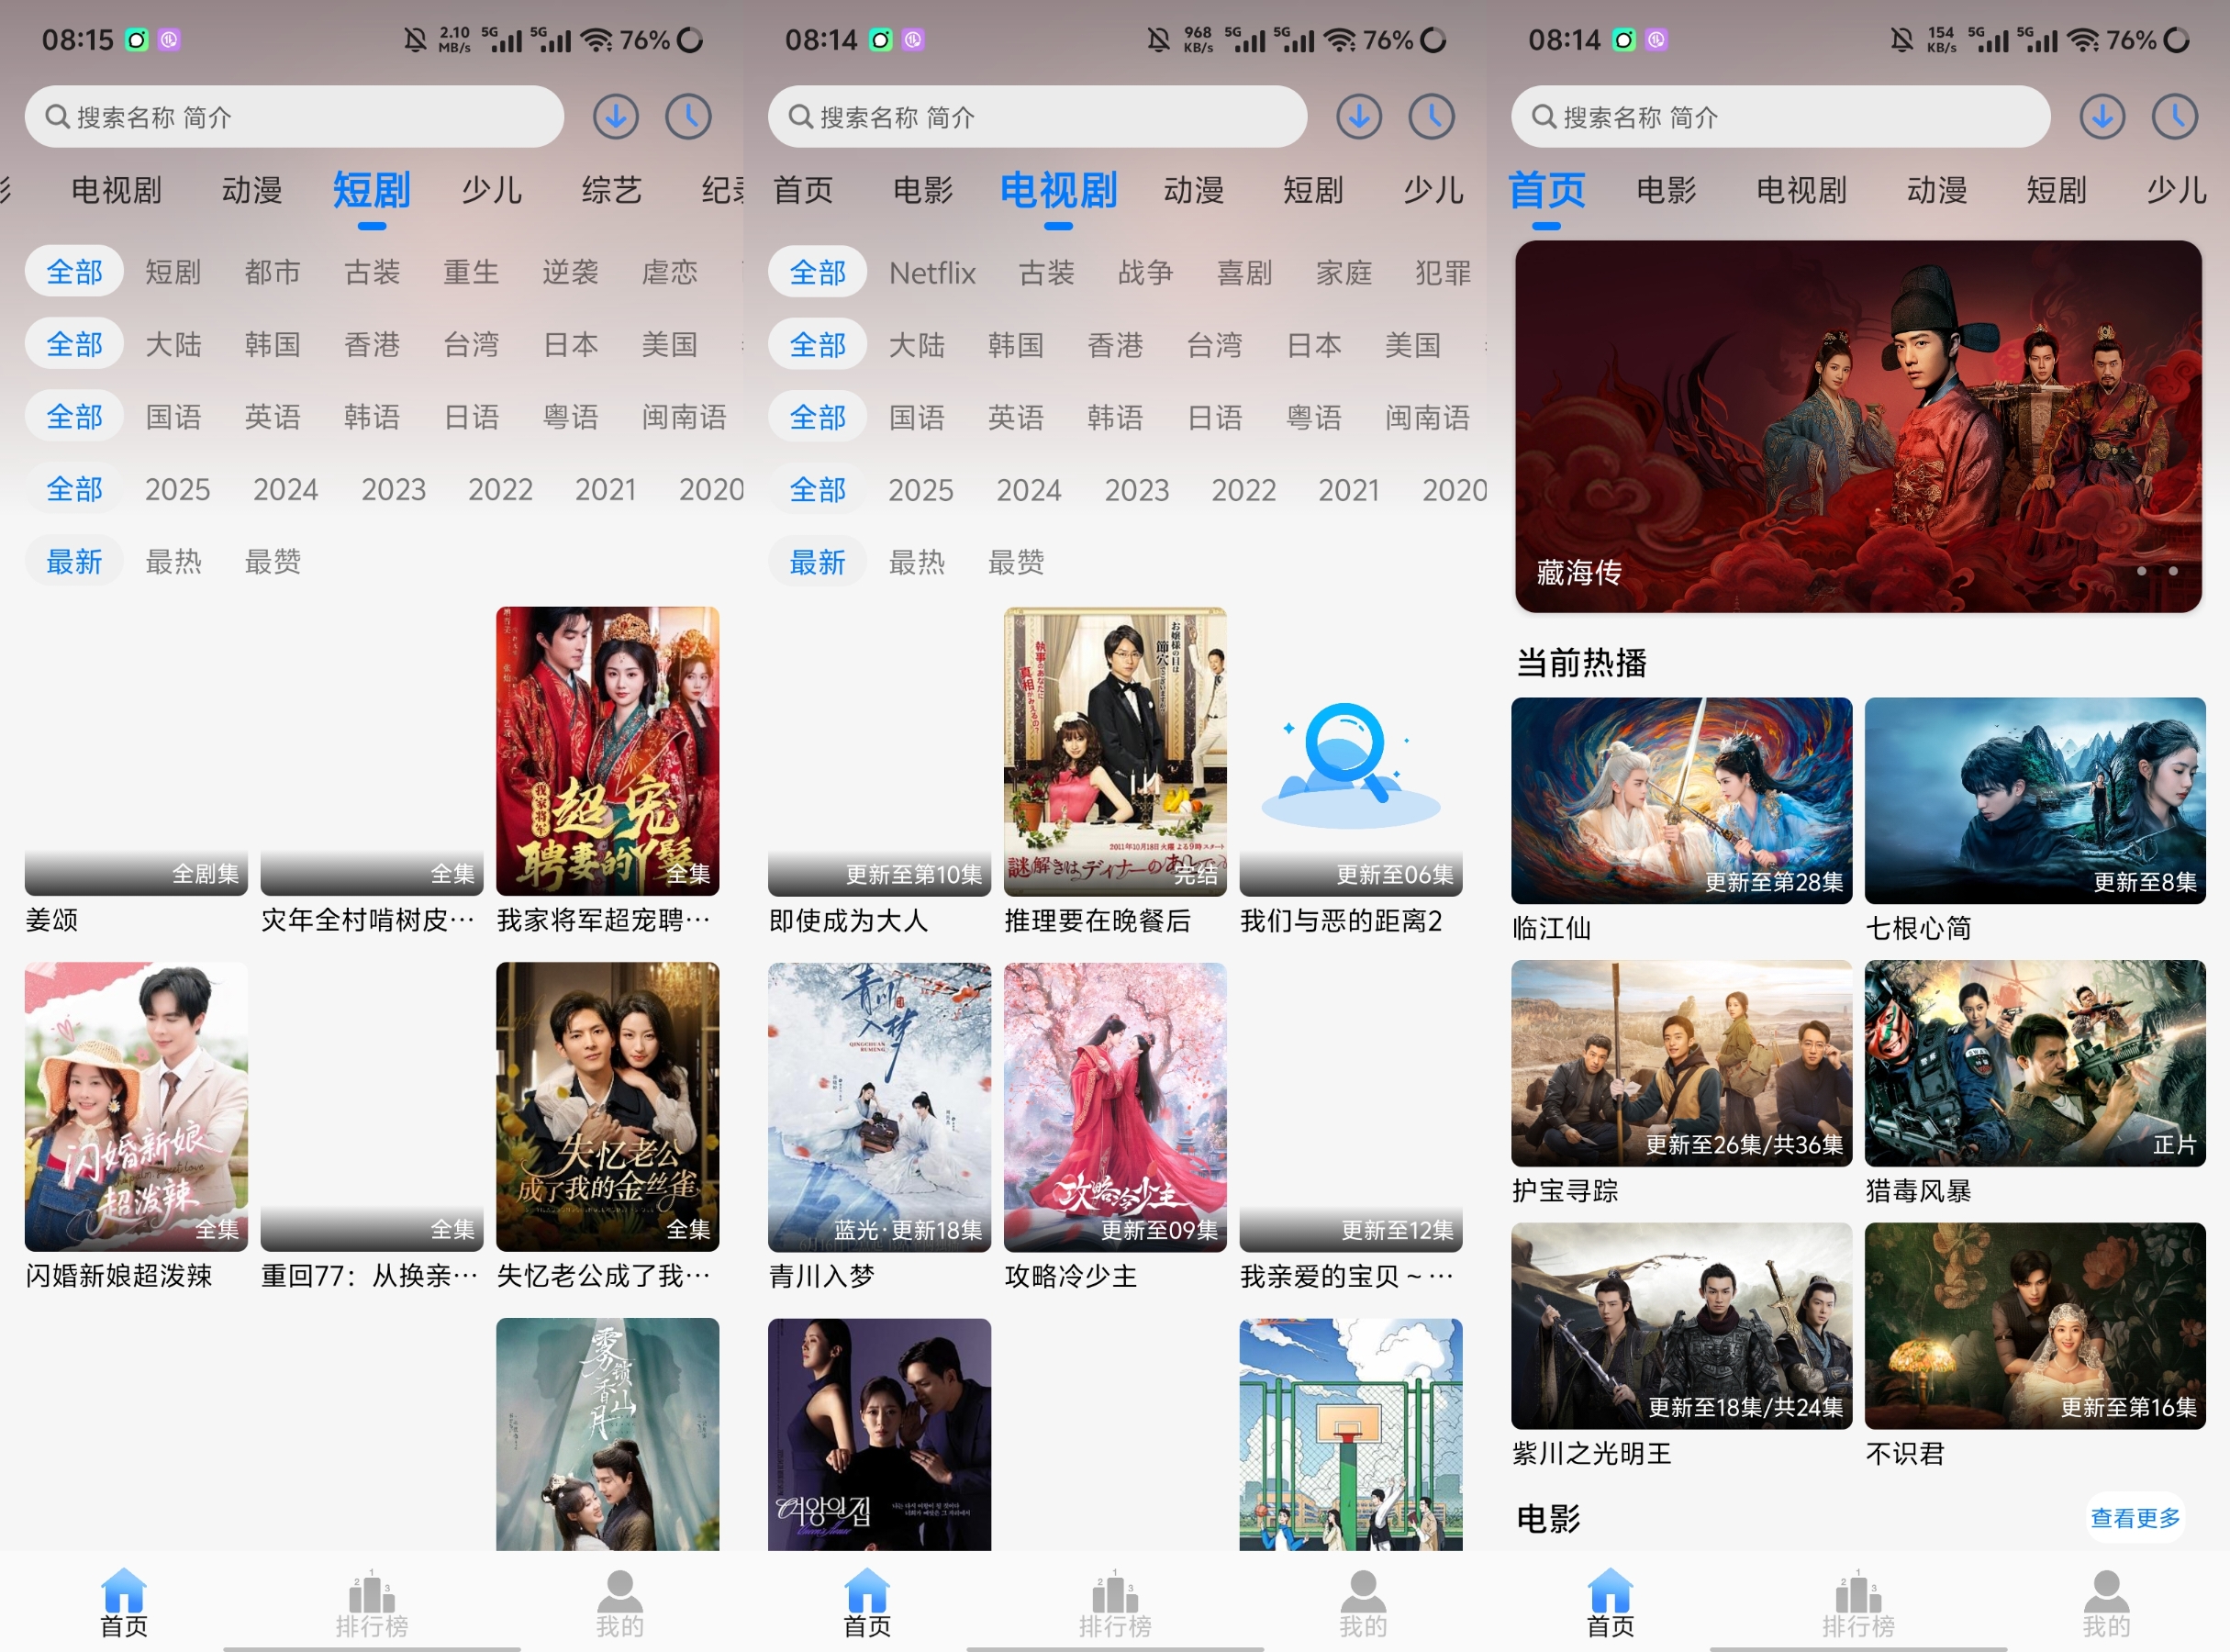This screenshot has height=1652, width=2230.
Task: Select 虐恋 genre filter in left screen
Action: tap(669, 272)
